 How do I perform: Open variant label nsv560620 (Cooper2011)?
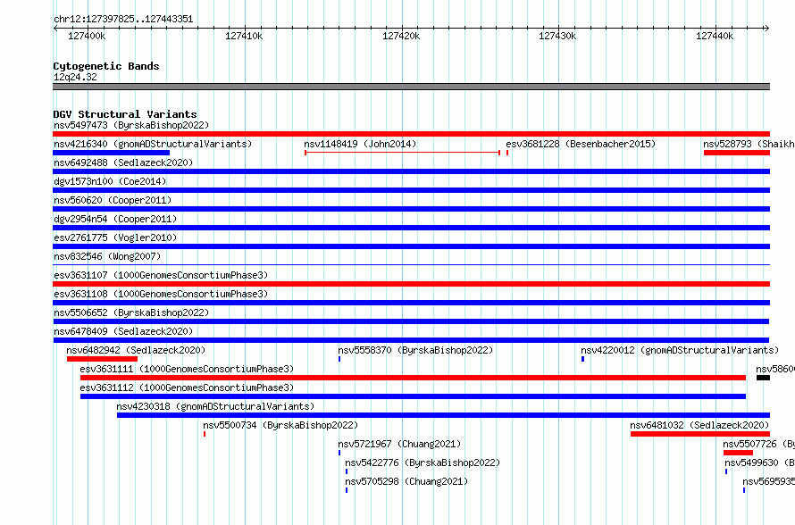(x=113, y=200)
